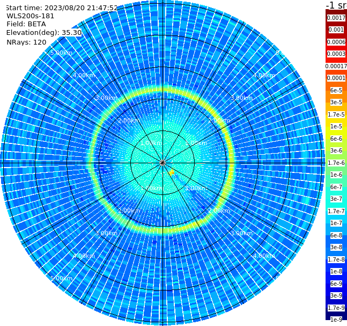Click the 4.00km range label in upper-right quadrant
Viewport: 347px width, 326px height.
[x=264, y=75]
